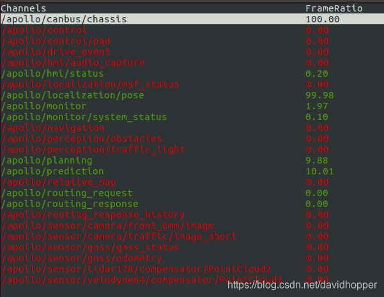This screenshot has height=297, width=384.
Task: Select the /apollo/sensor/camera/front_6mm/image channel
Action: tap(107, 225)
